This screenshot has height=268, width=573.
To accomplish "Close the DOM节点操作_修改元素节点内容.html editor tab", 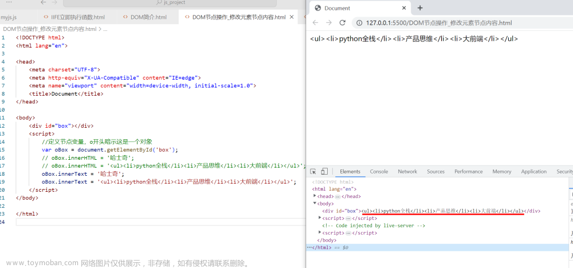I will tap(292, 17).
